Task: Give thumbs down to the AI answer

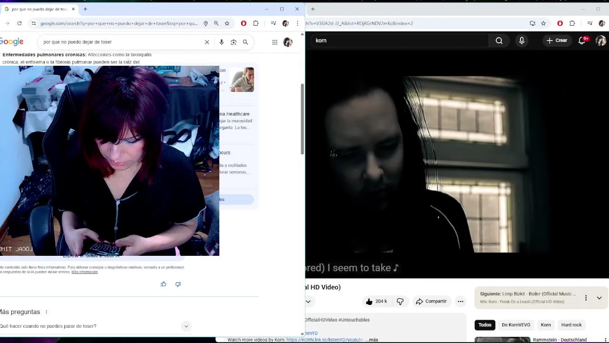Action: [x=178, y=284]
